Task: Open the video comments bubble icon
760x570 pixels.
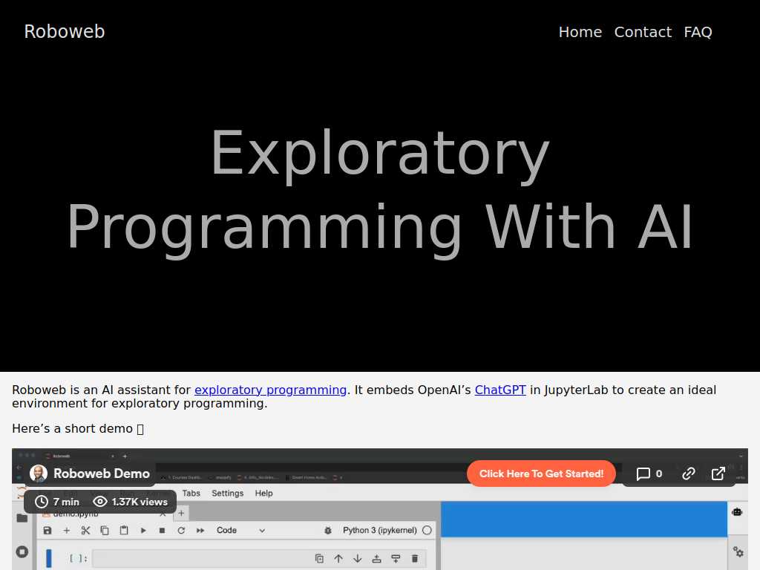Action: coord(643,474)
